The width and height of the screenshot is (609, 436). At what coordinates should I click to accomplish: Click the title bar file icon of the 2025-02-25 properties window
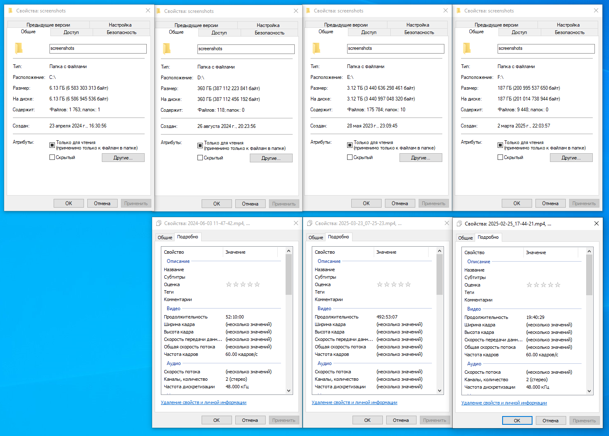459,224
